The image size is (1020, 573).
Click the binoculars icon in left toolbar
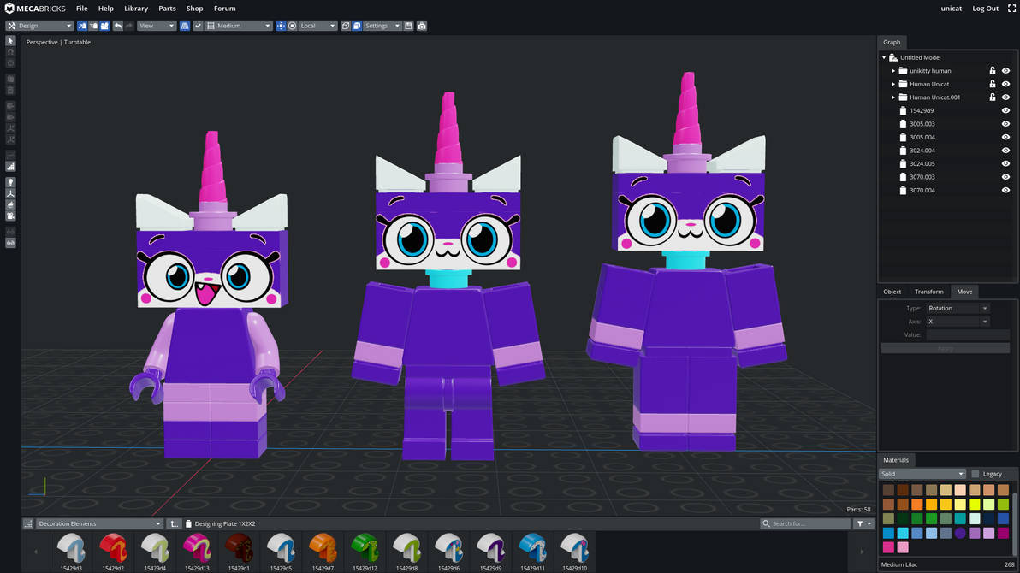click(x=10, y=243)
